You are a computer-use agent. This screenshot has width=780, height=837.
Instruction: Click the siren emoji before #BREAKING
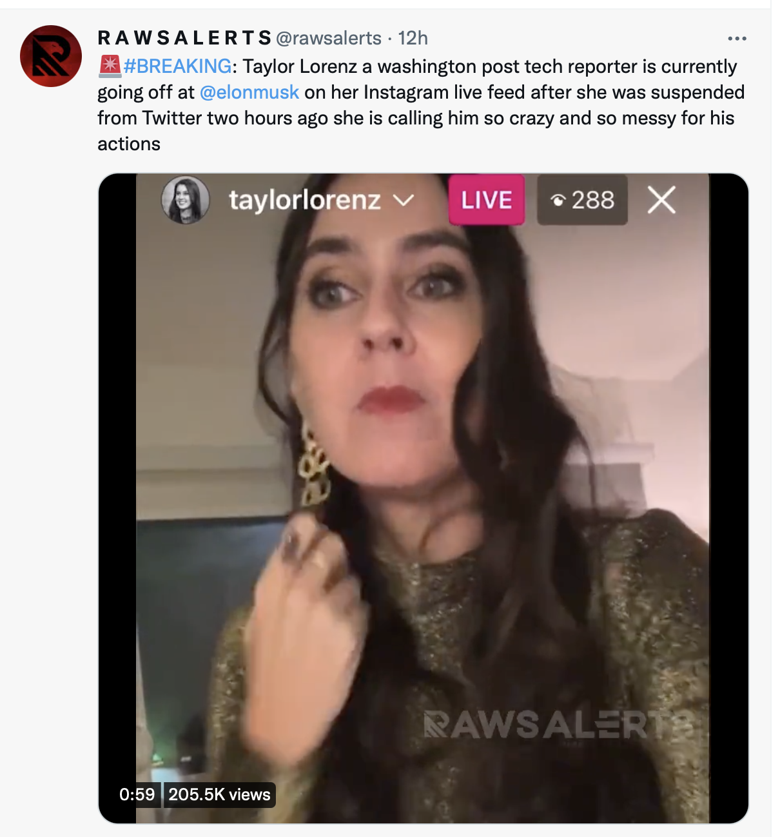(110, 66)
